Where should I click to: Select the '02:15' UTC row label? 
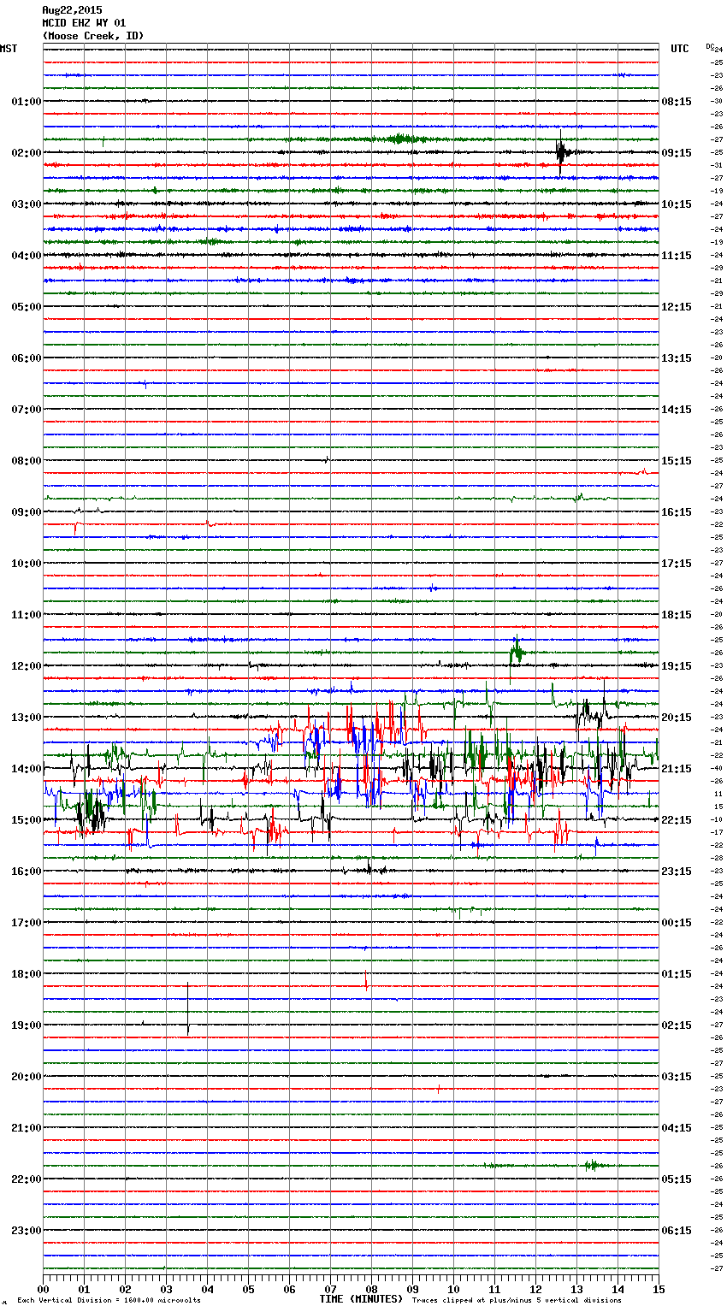tap(677, 1025)
